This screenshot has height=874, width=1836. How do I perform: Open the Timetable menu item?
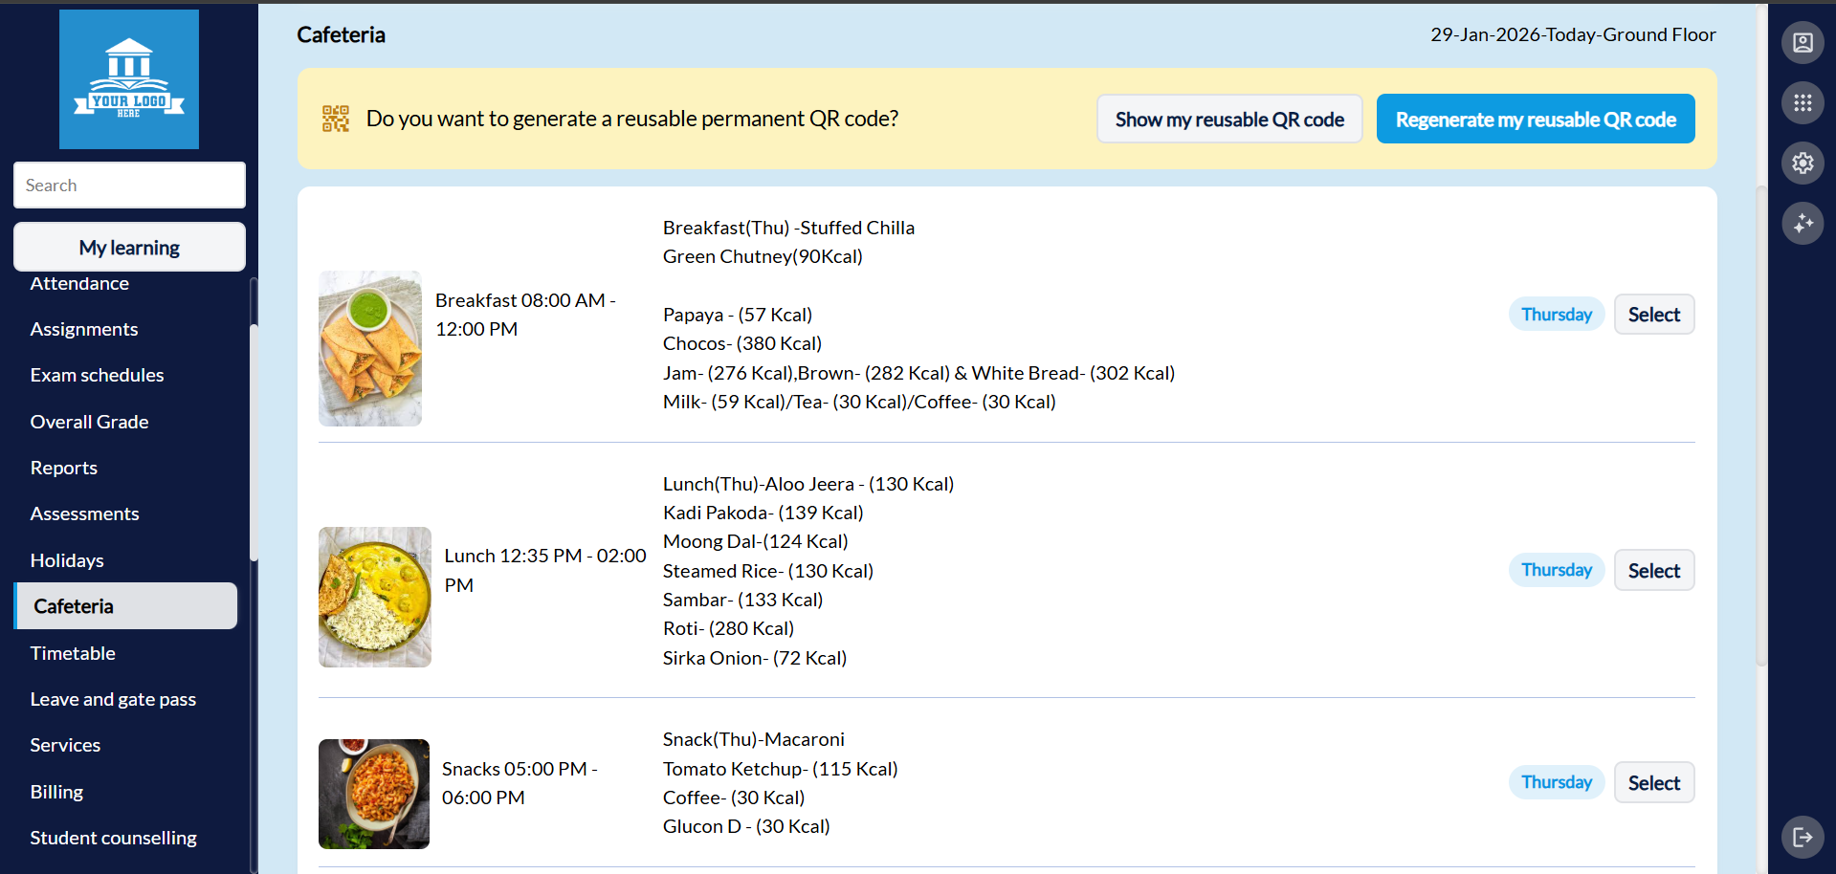[x=73, y=653]
